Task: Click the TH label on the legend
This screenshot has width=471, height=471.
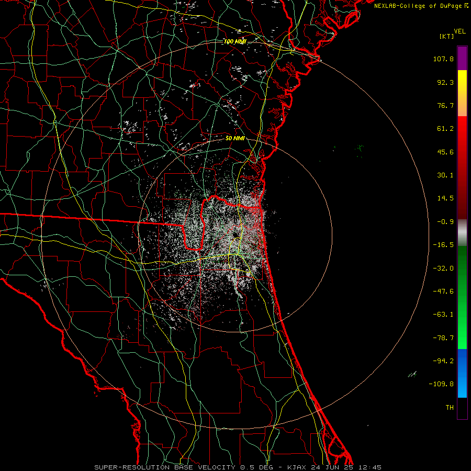Action: [x=450, y=408]
